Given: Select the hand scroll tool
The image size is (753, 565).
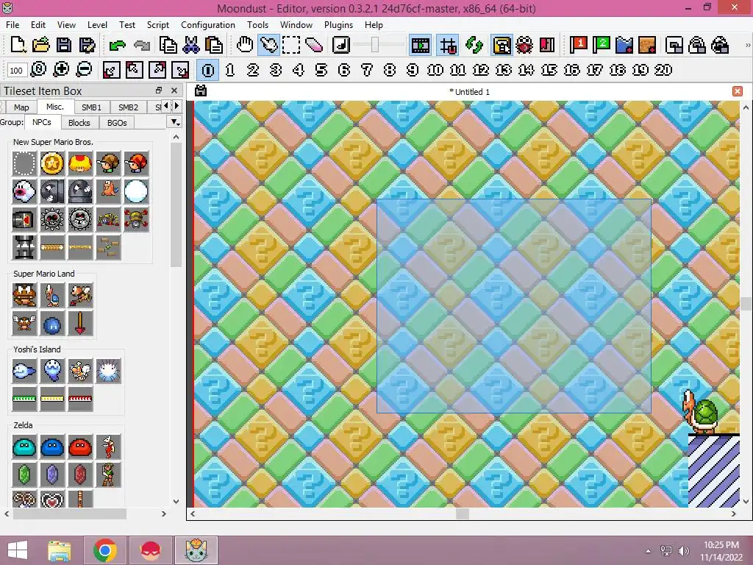Looking at the screenshot, I should [x=245, y=45].
